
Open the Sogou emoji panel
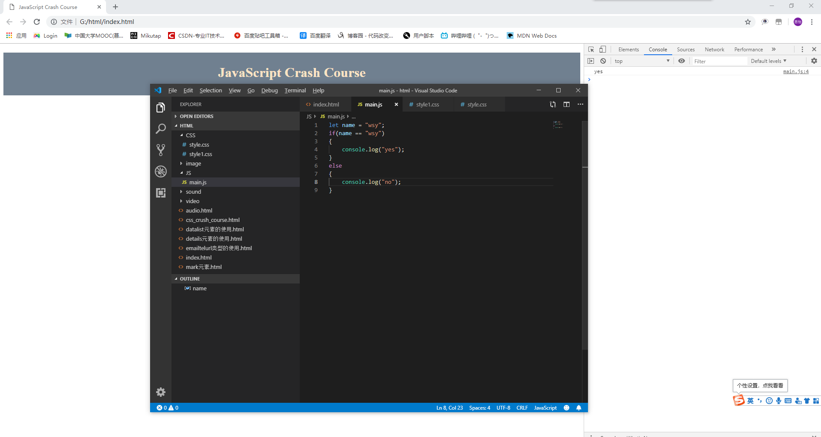pos(769,401)
